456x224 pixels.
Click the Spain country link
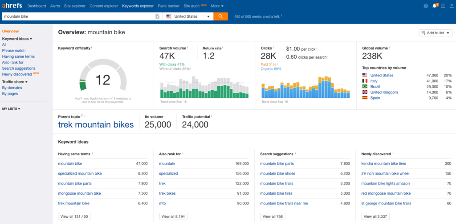(375, 98)
